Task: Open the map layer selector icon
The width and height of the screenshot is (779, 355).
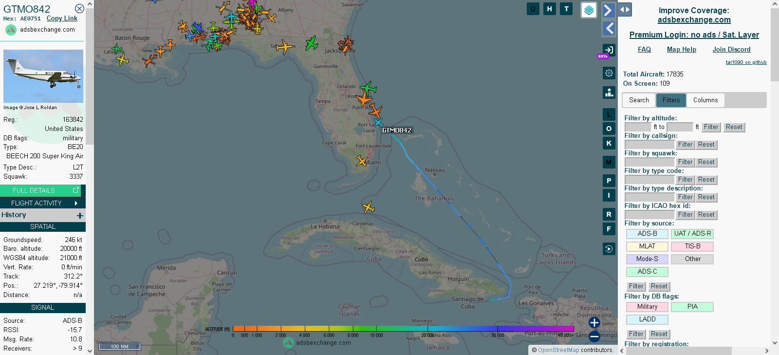Action: [589, 10]
